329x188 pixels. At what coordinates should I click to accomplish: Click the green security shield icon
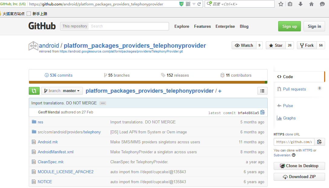tap(181, 4)
